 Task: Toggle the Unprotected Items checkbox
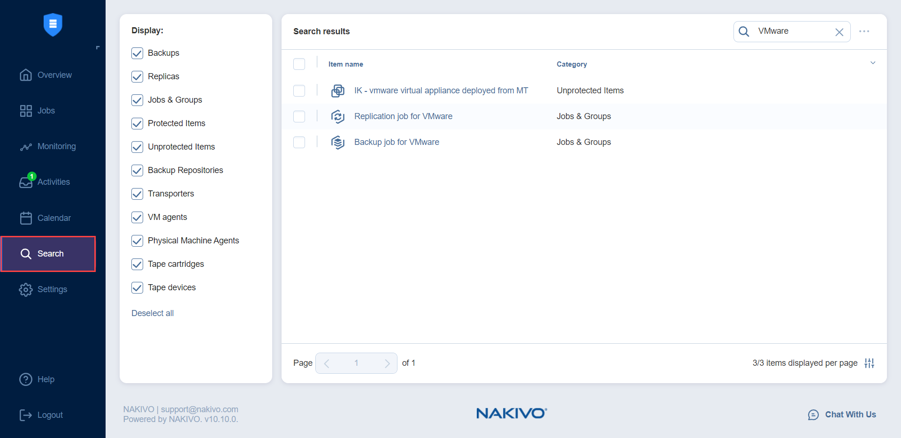point(137,147)
